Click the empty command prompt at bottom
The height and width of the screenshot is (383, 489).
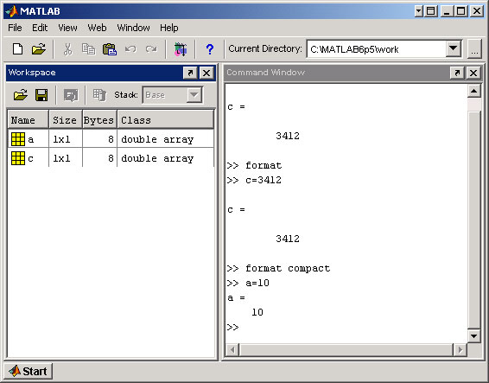pos(233,327)
